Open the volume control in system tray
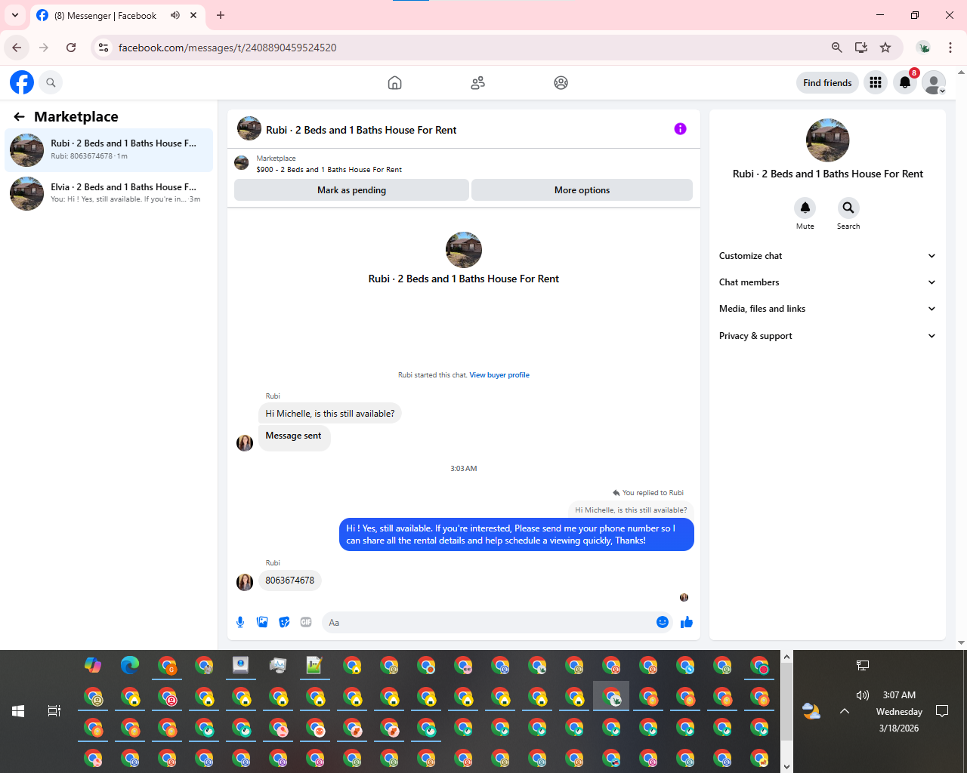Viewport: 967px width, 773px height. 863,695
